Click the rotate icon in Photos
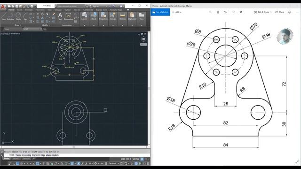This screenshot has width=301, height=169. (233, 12)
